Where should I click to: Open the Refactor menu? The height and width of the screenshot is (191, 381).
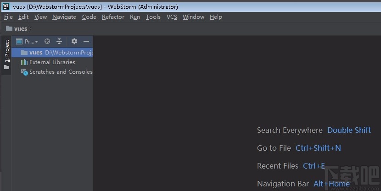pos(113,17)
